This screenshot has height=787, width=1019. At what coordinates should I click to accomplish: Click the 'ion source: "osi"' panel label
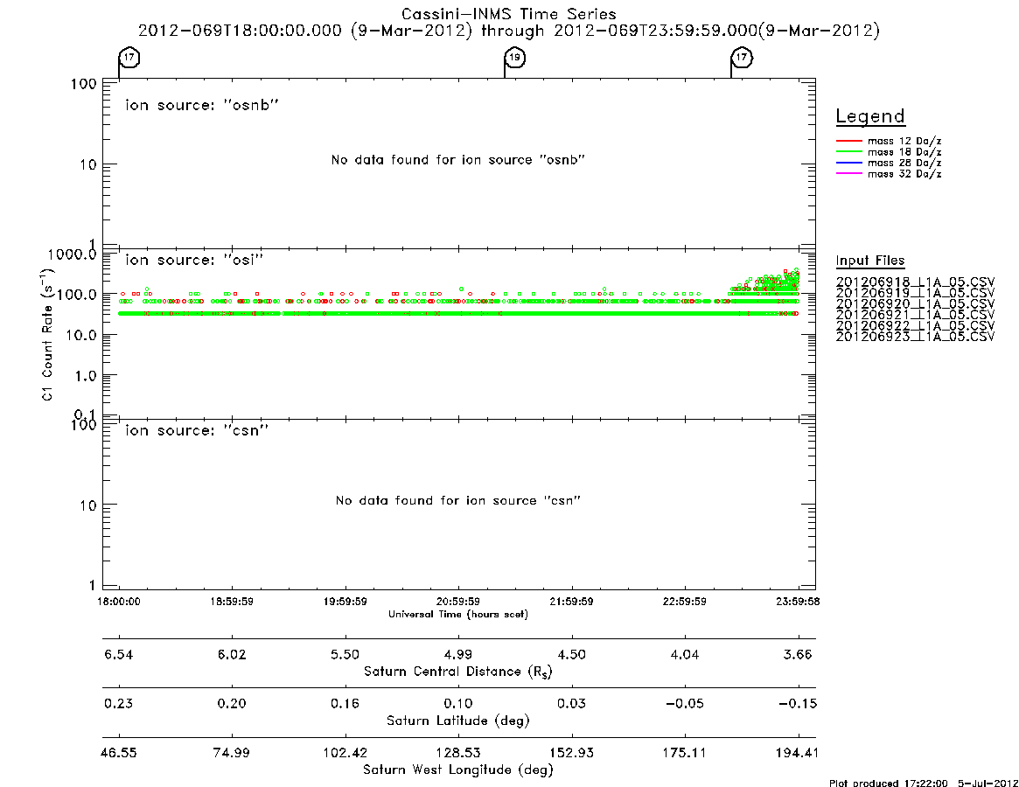pyautogui.click(x=194, y=260)
